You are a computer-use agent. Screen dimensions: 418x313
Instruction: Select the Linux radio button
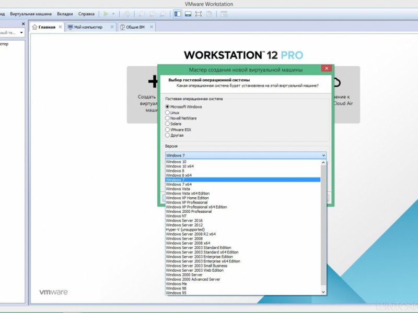pyautogui.click(x=167, y=113)
